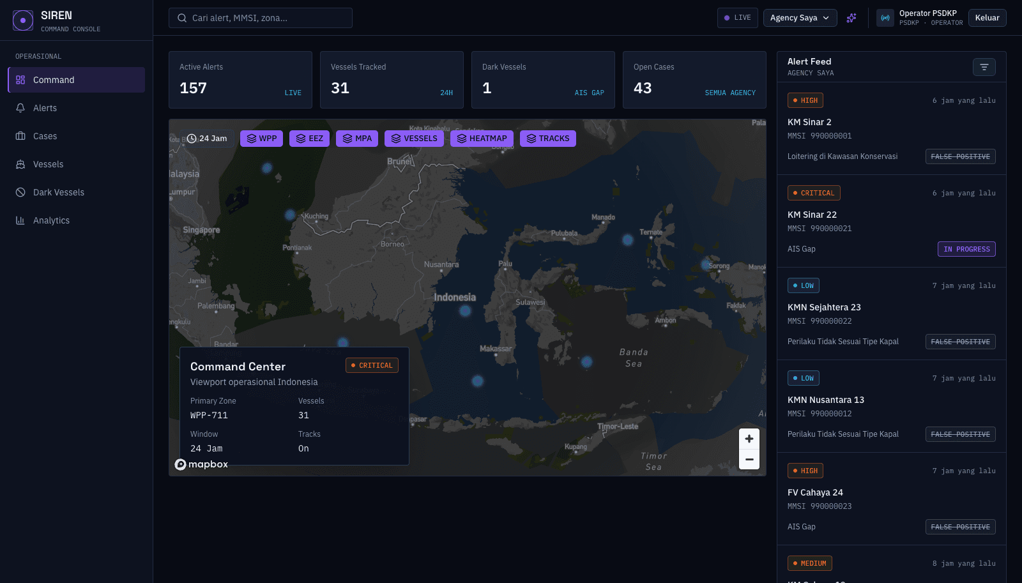This screenshot has height=583, width=1022.
Task: Open the Open Cases 43 card
Action: 694,80
